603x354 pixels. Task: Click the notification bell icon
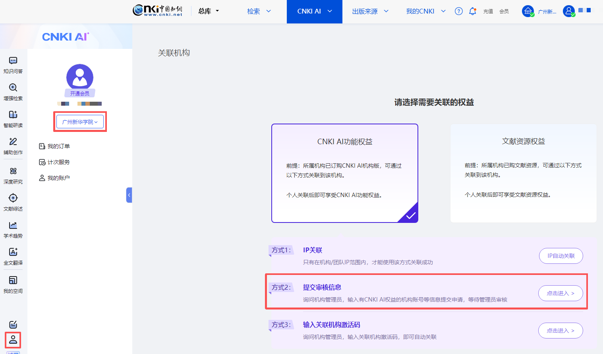pos(472,11)
